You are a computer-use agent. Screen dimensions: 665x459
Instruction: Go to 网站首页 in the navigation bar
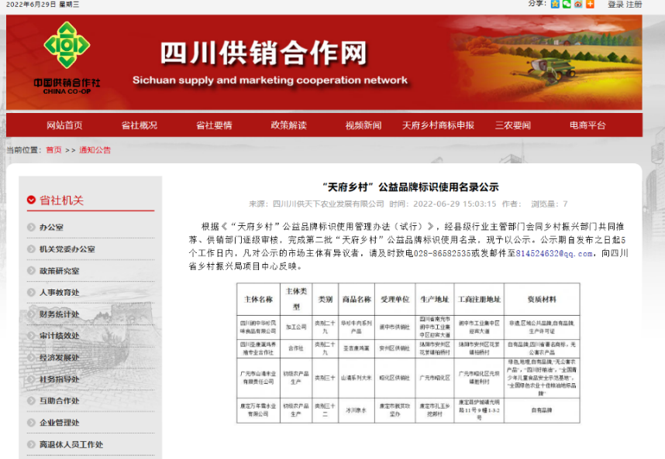[x=64, y=125]
